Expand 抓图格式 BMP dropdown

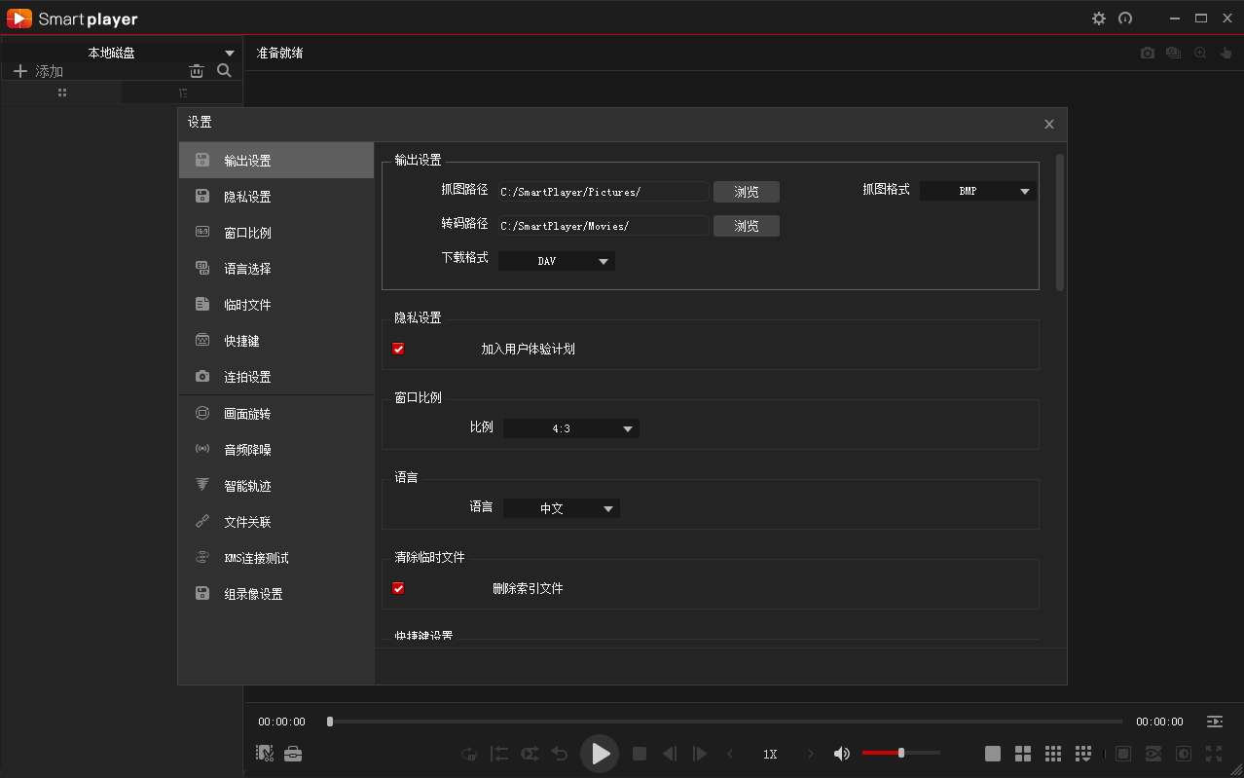pos(977,192)
